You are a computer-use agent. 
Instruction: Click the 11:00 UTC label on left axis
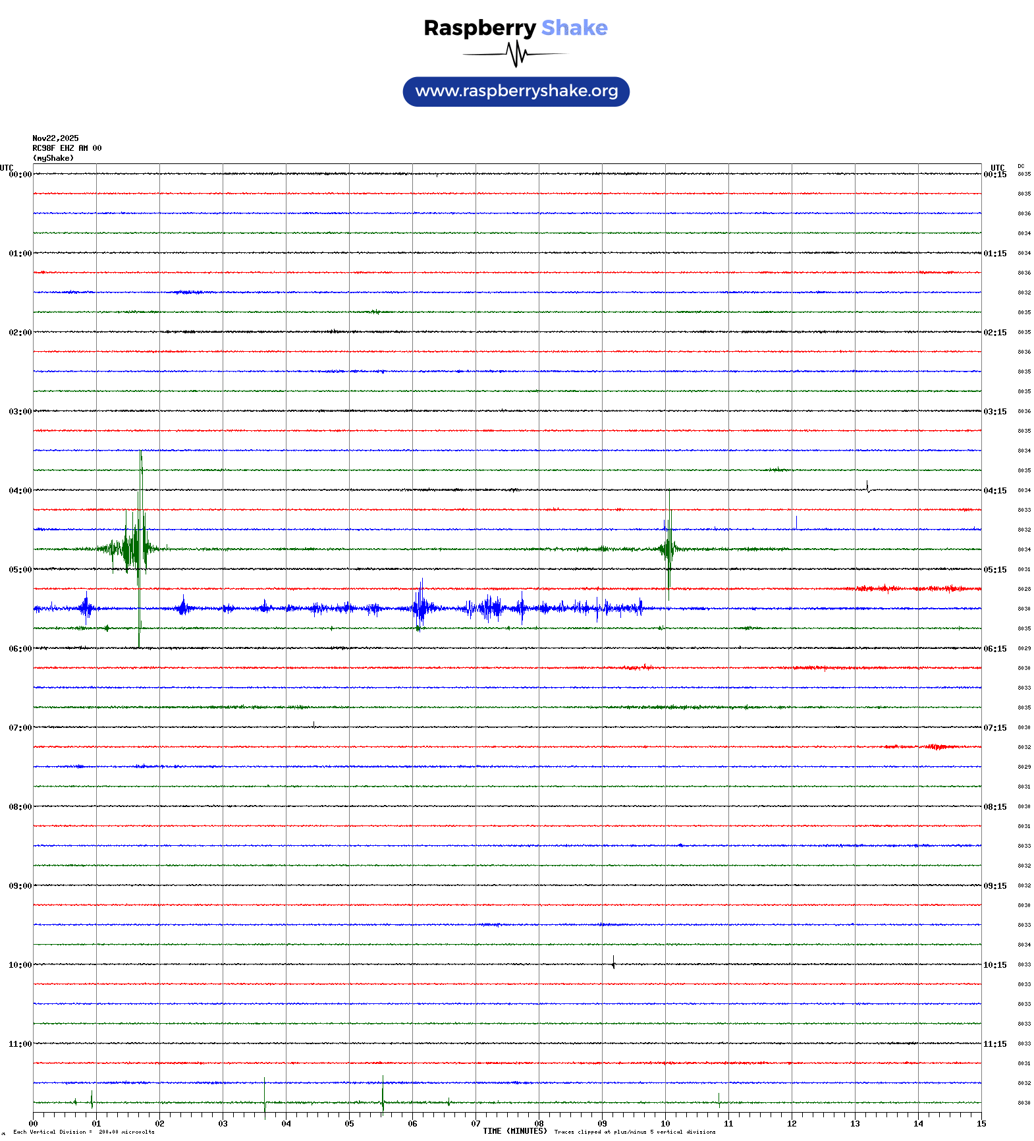[20, 1044]
